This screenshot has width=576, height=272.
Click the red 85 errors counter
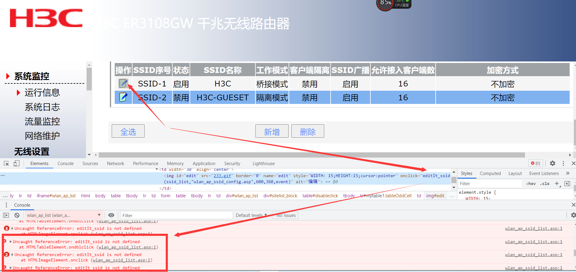(x=536, y=163)
